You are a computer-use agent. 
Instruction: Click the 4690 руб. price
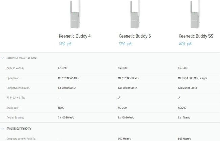(185, 44)
